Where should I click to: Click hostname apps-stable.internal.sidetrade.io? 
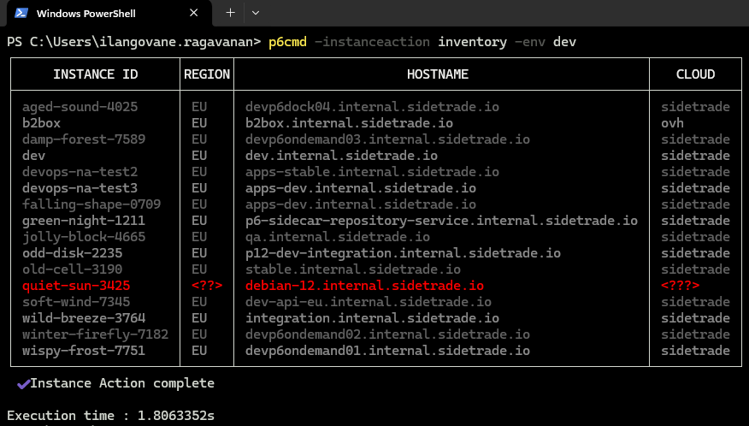point(372,172)
